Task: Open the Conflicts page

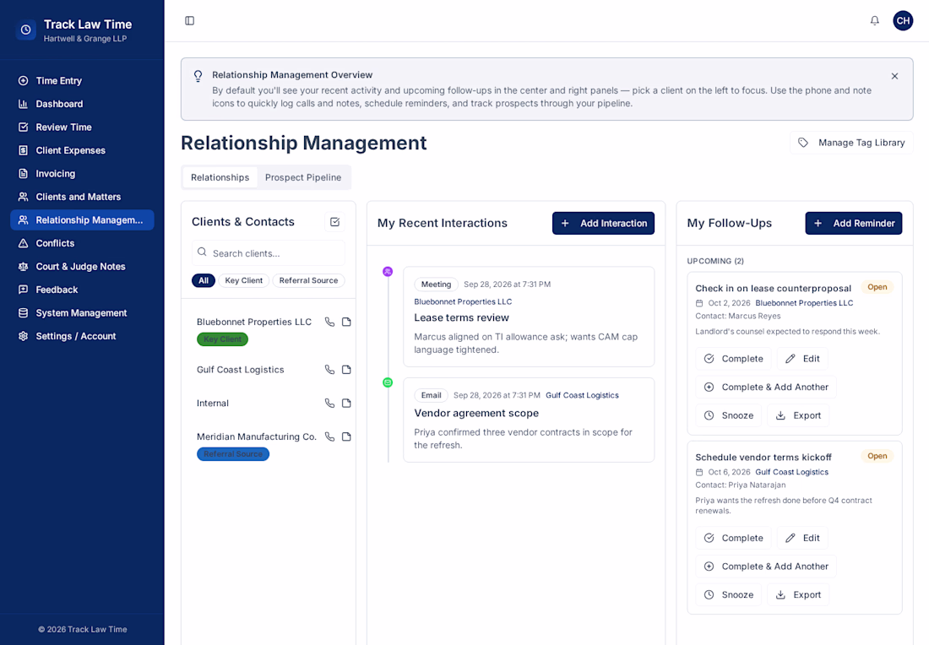Action: [83, 243]
